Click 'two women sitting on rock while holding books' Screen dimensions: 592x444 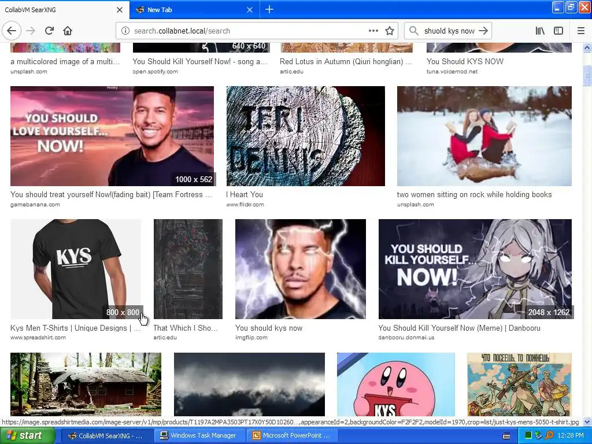pyautogui.click(x=474, y=194)
